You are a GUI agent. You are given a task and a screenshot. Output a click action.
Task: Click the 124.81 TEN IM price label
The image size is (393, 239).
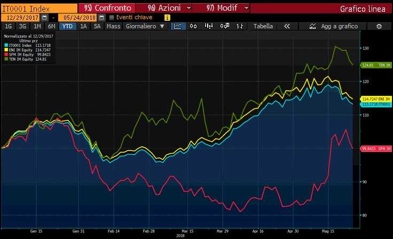(376, 65)
